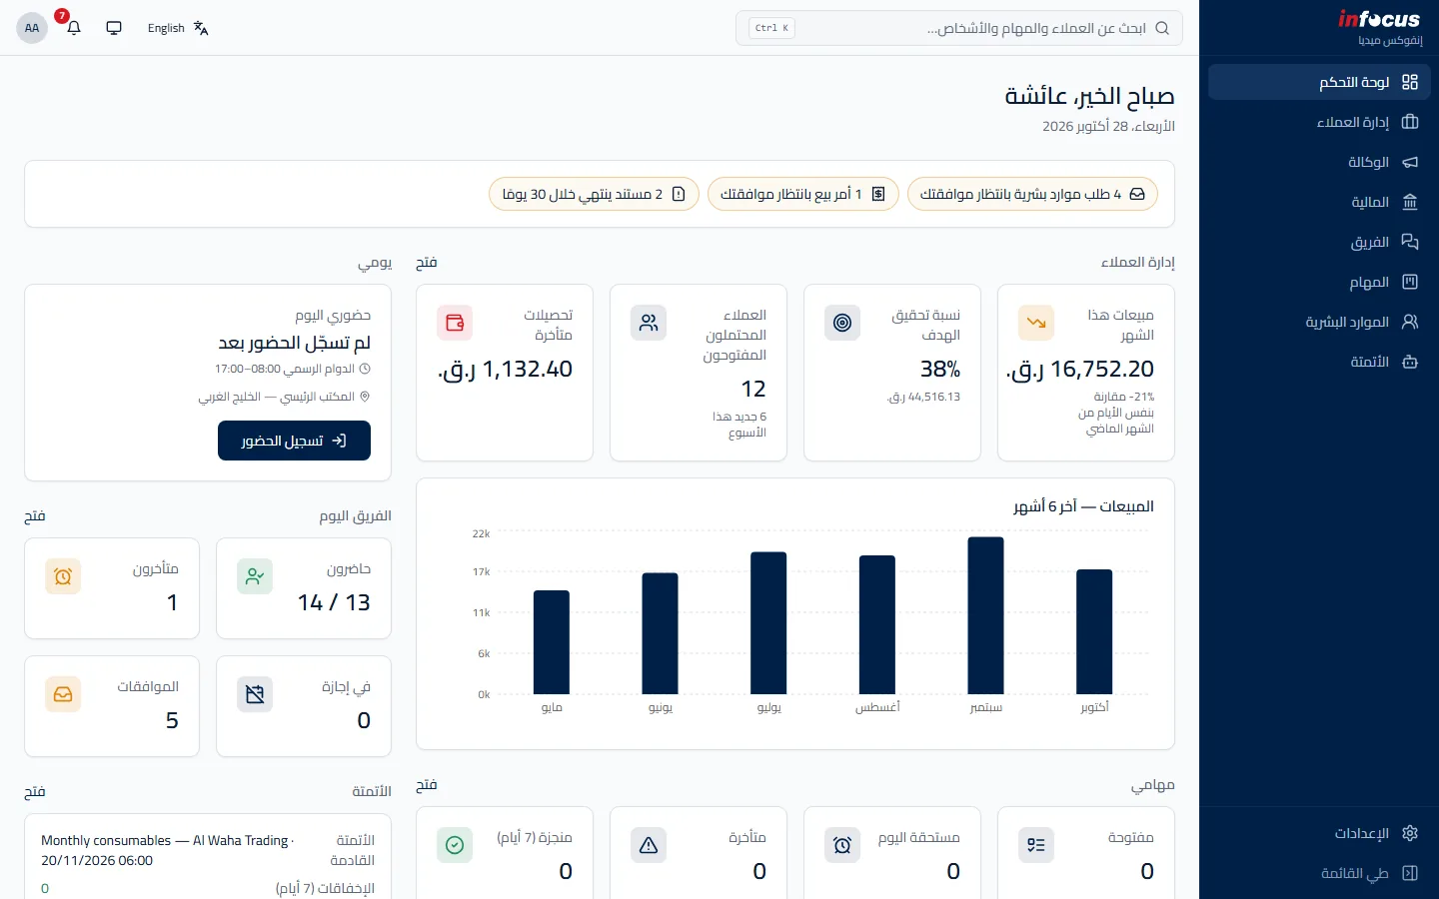Click the فتح link beside إدارة العملاء heading
The image size is (1439, 899).
[427, 263]
